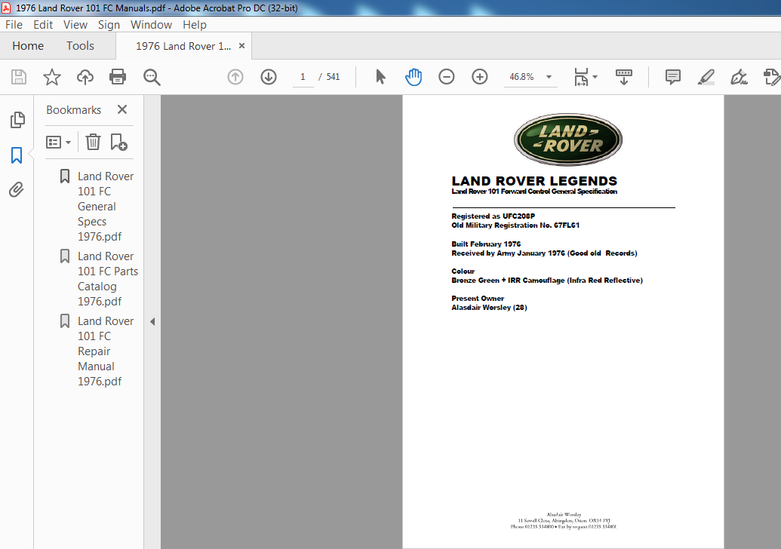Viewport: 781px width, 549px height.
Task: Open the Sign menu
Action: 109,24
